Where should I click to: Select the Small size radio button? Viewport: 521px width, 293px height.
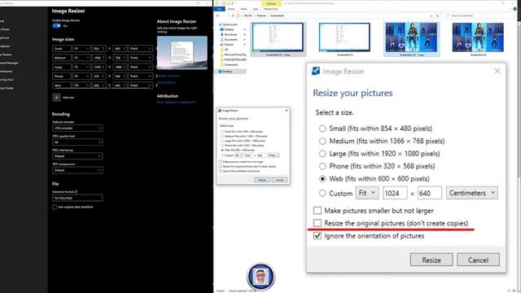click(x=322, y=129)
